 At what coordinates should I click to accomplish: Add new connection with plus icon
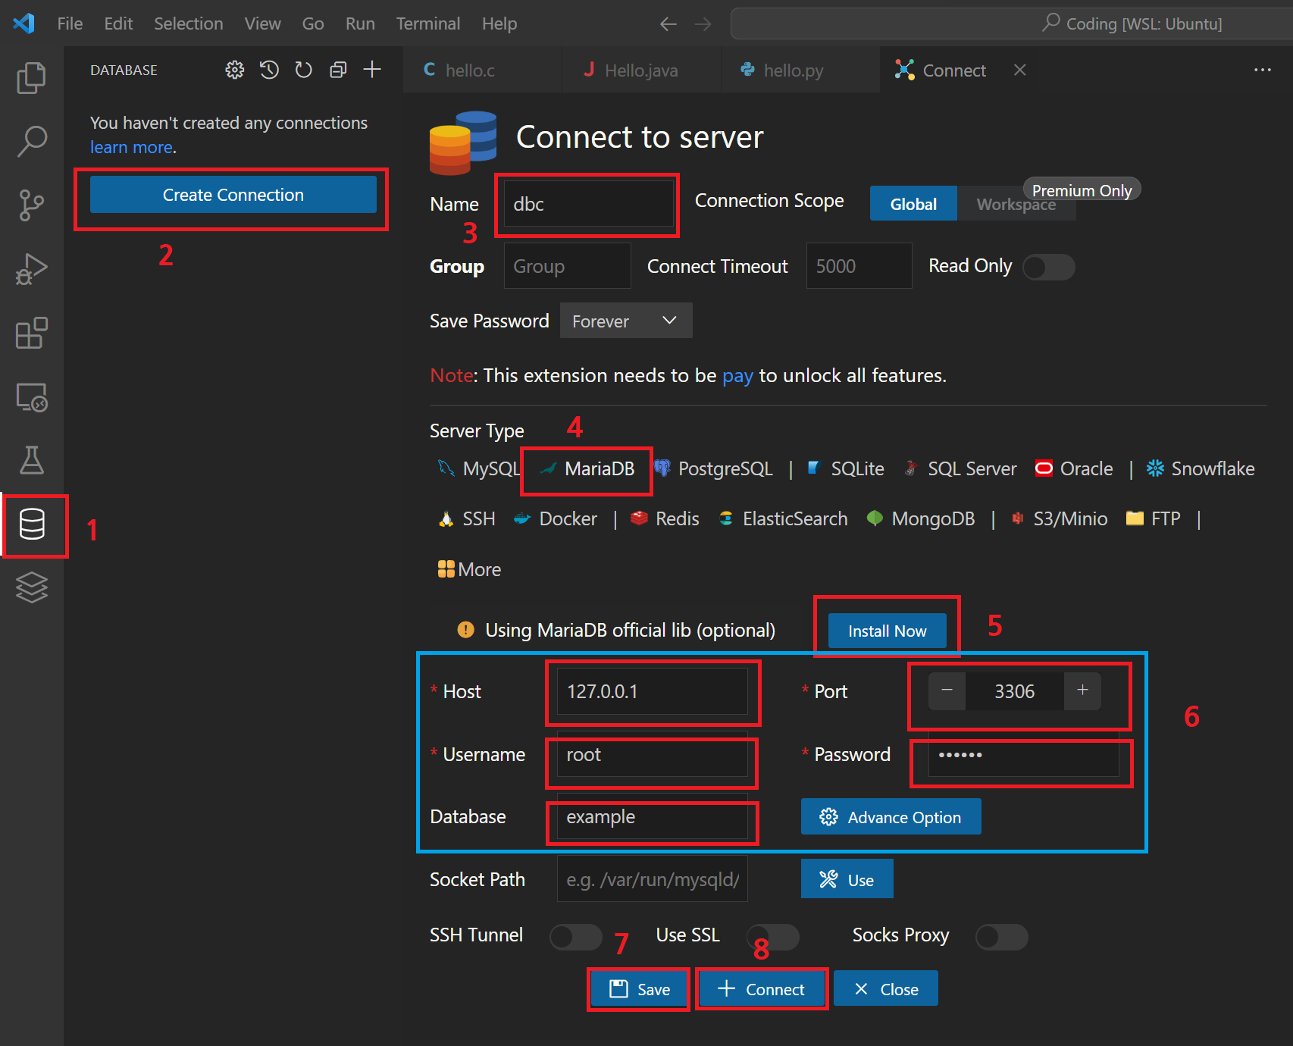372,70
